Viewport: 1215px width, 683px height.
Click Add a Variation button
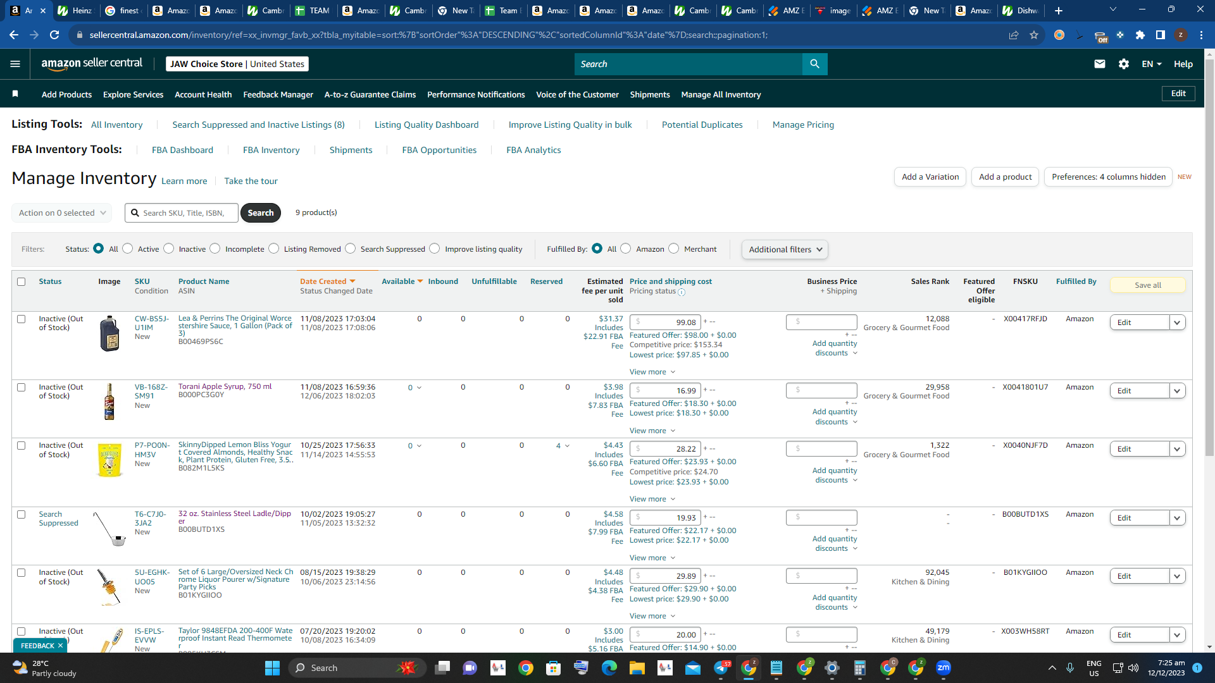pos(930,177)
